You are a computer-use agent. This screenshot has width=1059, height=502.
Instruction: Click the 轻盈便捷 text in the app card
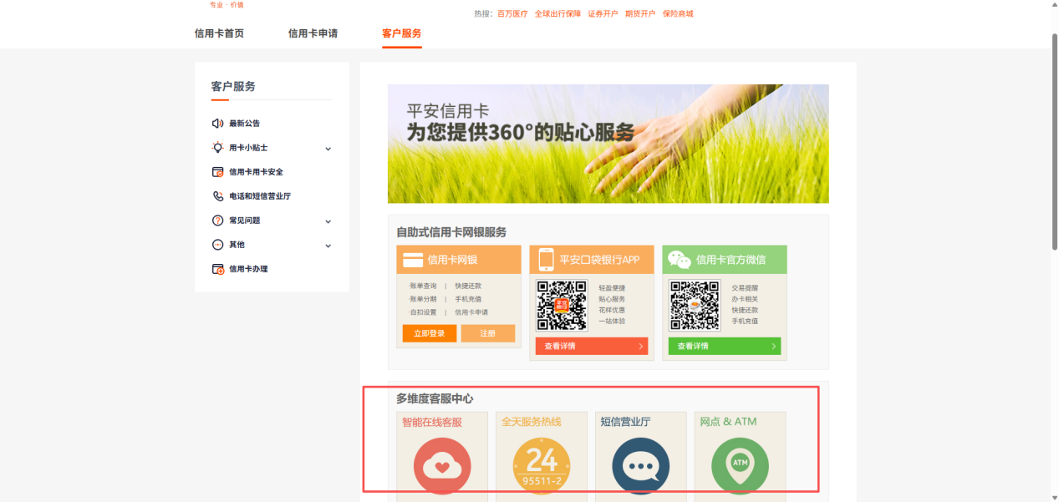pos(612,288)
